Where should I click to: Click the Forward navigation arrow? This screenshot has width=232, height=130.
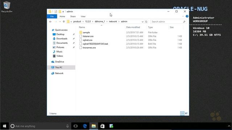[55, 22]
